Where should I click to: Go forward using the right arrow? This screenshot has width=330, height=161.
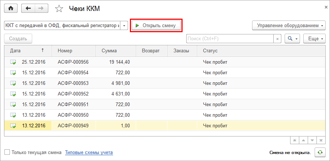tap(41, 8)
